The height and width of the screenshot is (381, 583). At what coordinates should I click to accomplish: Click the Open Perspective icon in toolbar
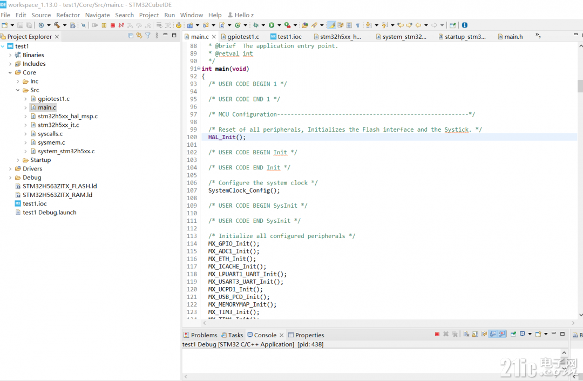tap(452, 25)
